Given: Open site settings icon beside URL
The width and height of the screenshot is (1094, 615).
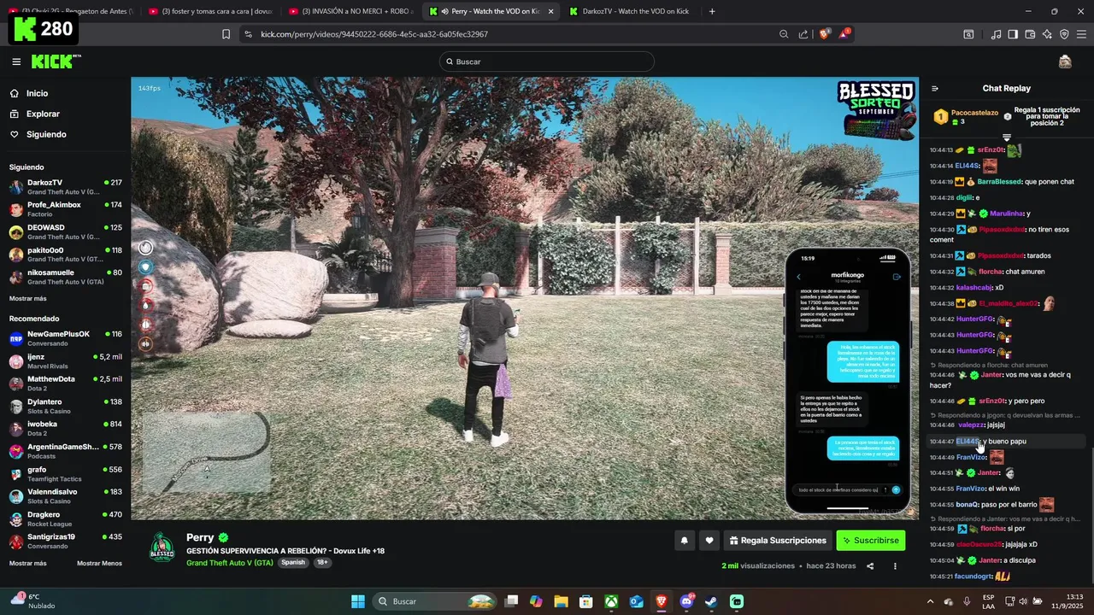Looking at the screenshot, I should click(248, 34).
